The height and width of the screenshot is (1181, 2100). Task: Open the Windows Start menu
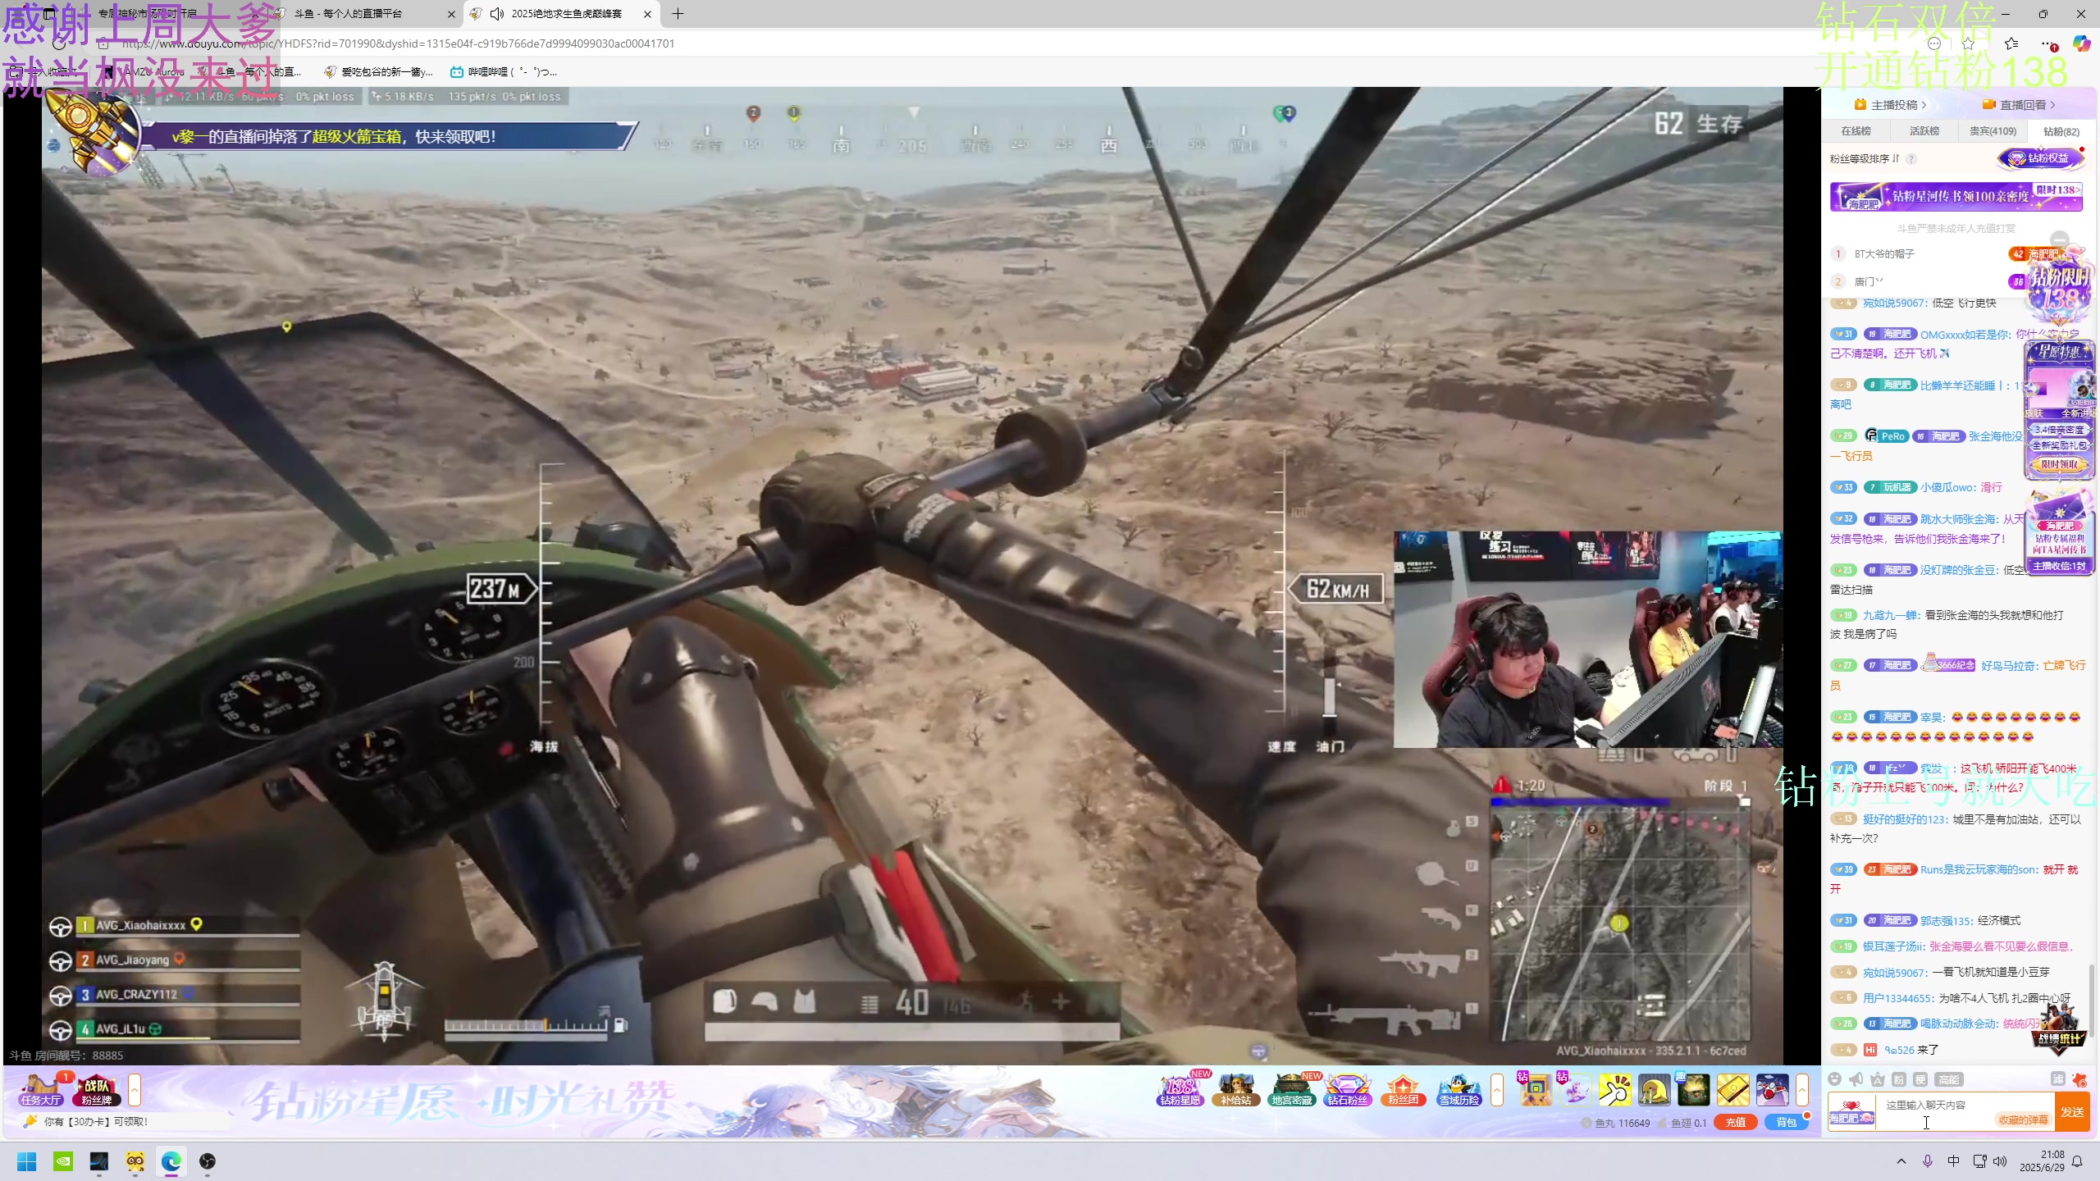point(27,1161)
